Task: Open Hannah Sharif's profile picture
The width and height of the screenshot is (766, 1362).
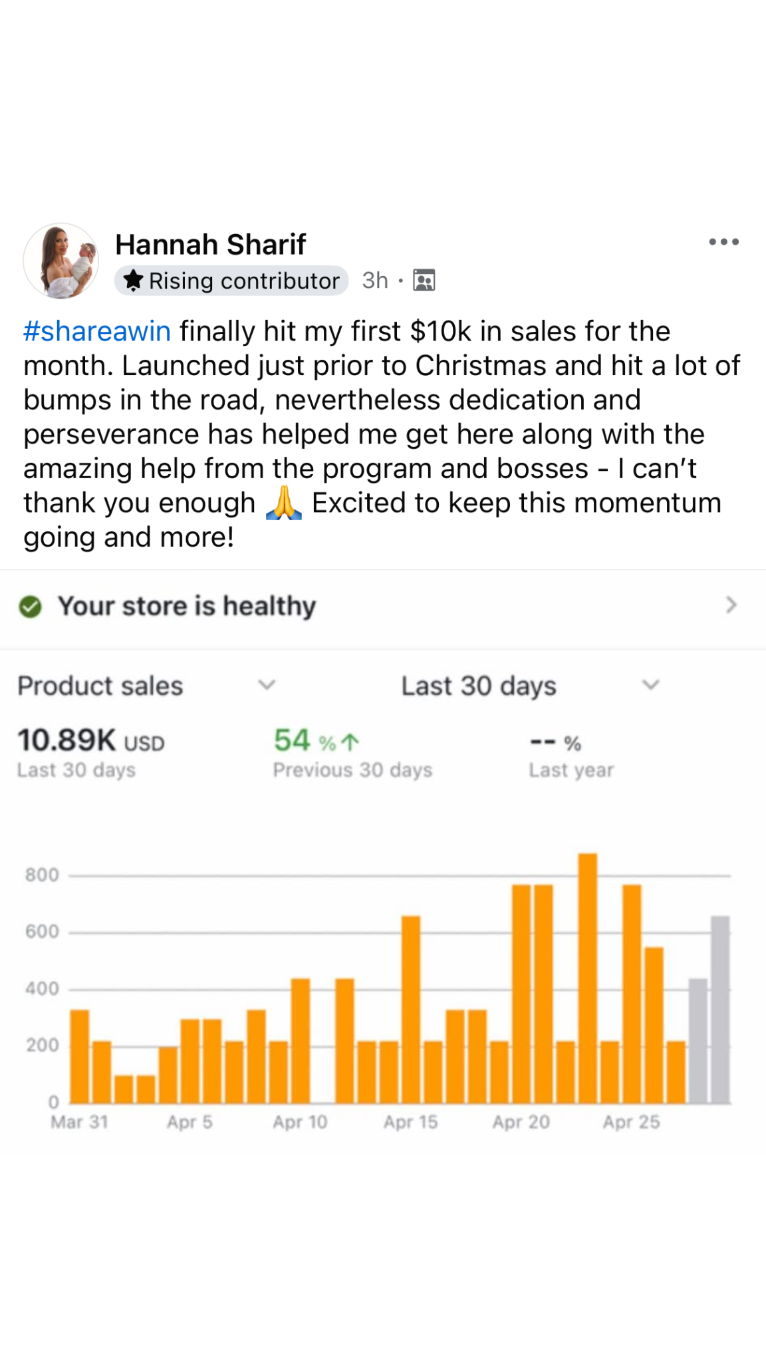Action: coord(61,261)
